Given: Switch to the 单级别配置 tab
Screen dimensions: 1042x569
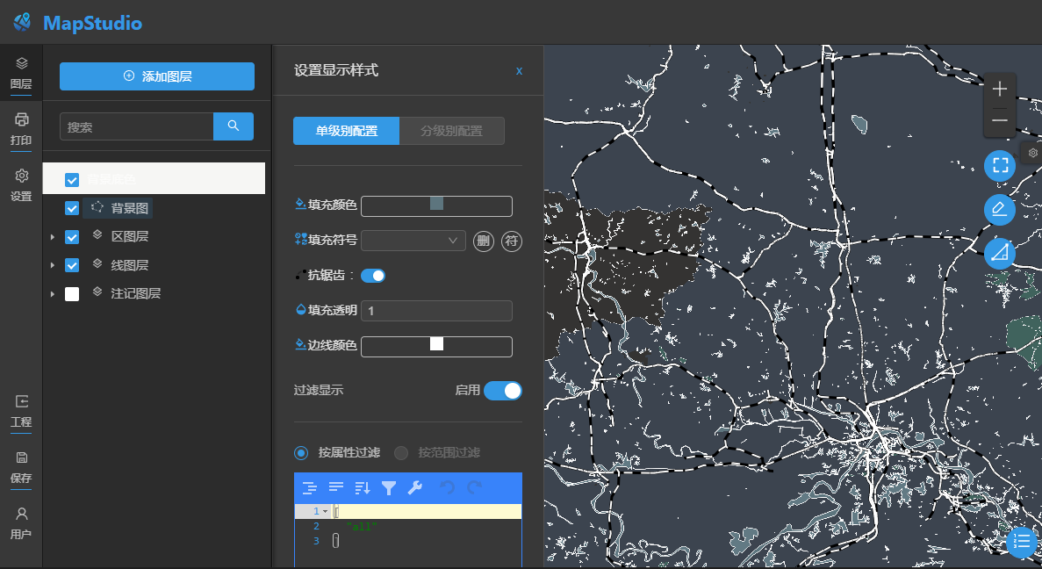Looking at the screenshot, I should 346,131.
